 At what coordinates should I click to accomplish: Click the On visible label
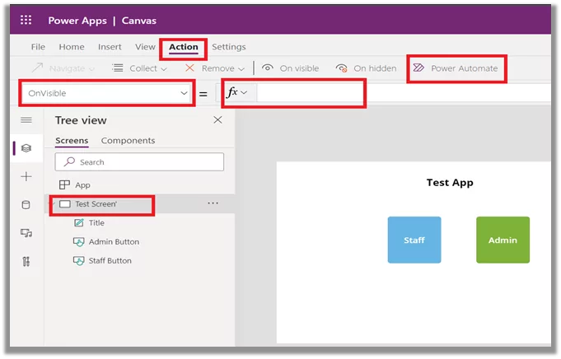[x=299, y=68]
